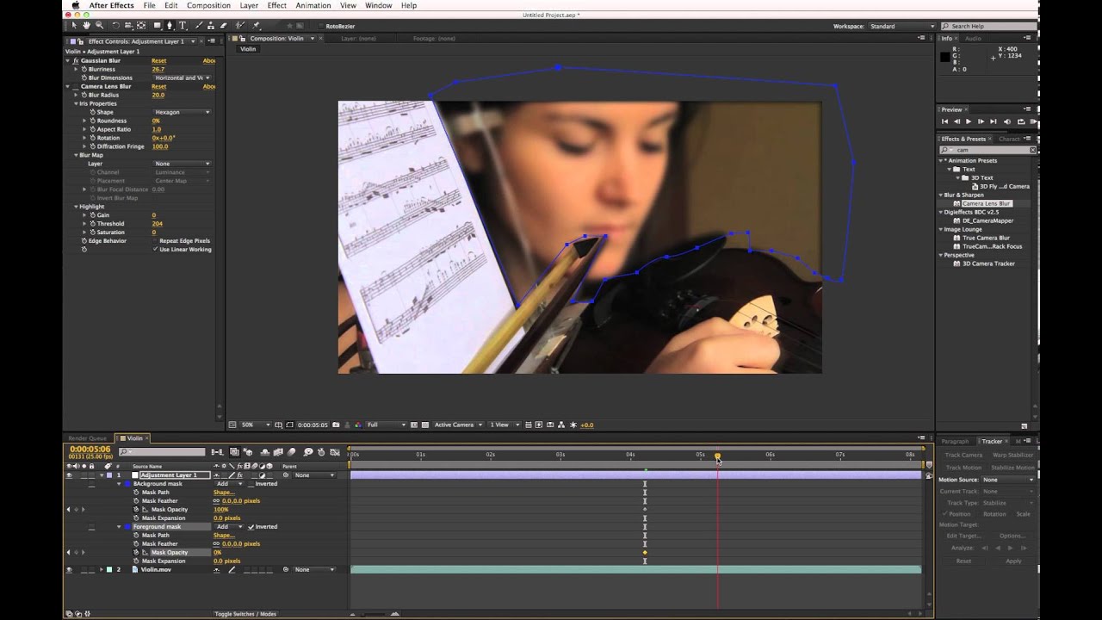Image resolution: width=1102 pixels, height=620 pixels.
Task: Click Toggle Switches / Modes button
Action: click(245, 614)
